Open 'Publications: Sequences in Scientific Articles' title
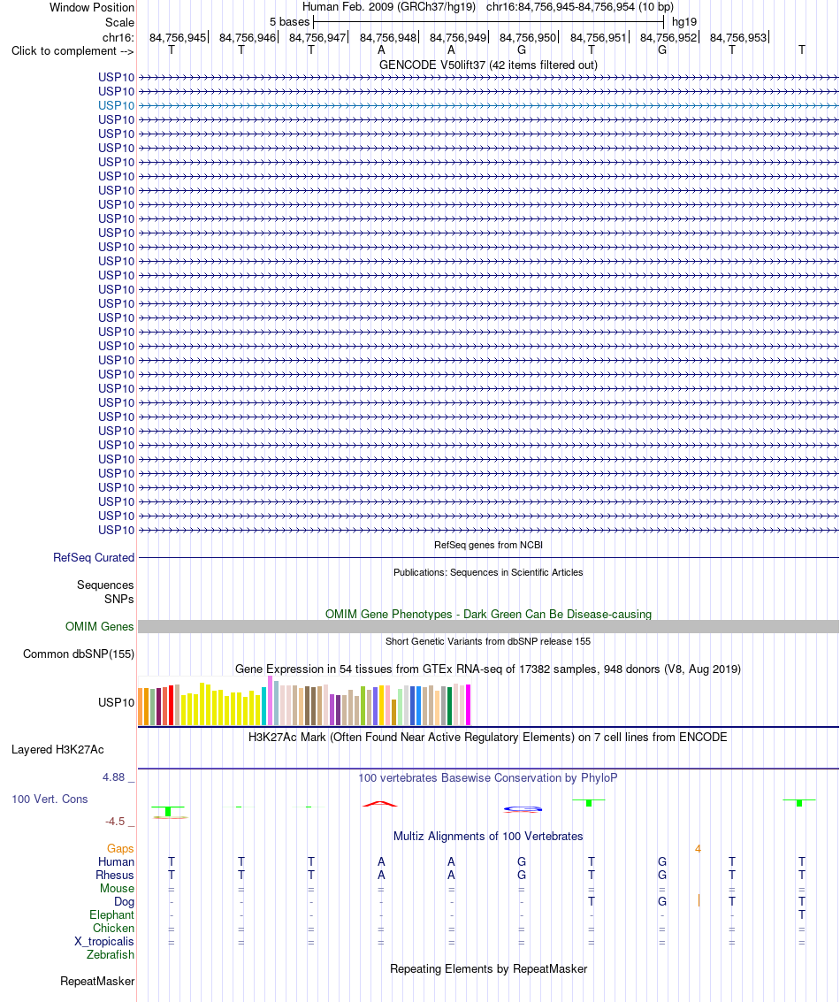This screenshot has height=1002, width=840. [x=488, y=572]
